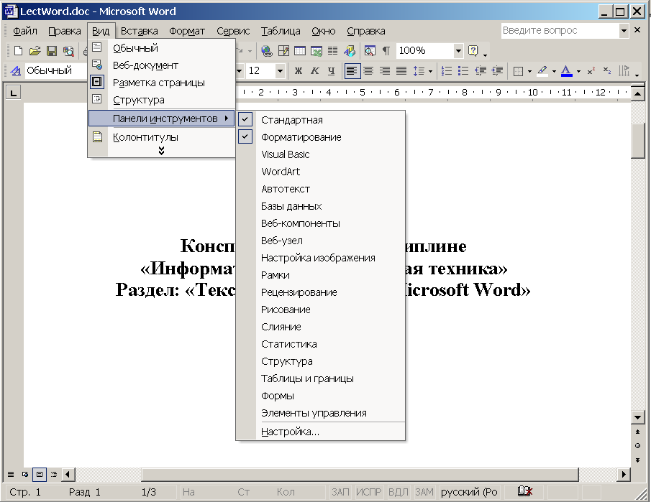This screenshot has height=502, width=651.
Task: Save the document with the floppy icon
Action: 52,51
